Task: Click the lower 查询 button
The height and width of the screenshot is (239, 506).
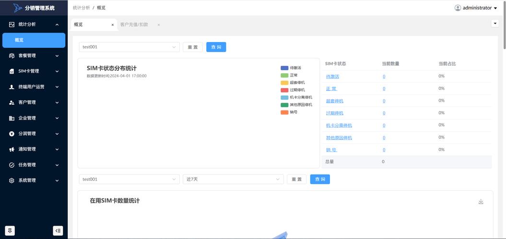Action: pyautogui.click(x=320, y=179)
